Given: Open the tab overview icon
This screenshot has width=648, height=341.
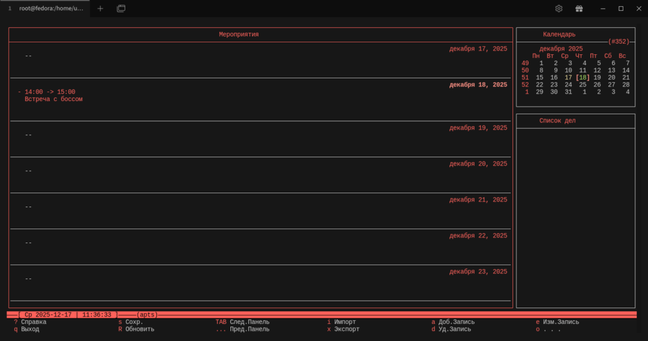Looking at the screenshot, I should click(121, 8).
